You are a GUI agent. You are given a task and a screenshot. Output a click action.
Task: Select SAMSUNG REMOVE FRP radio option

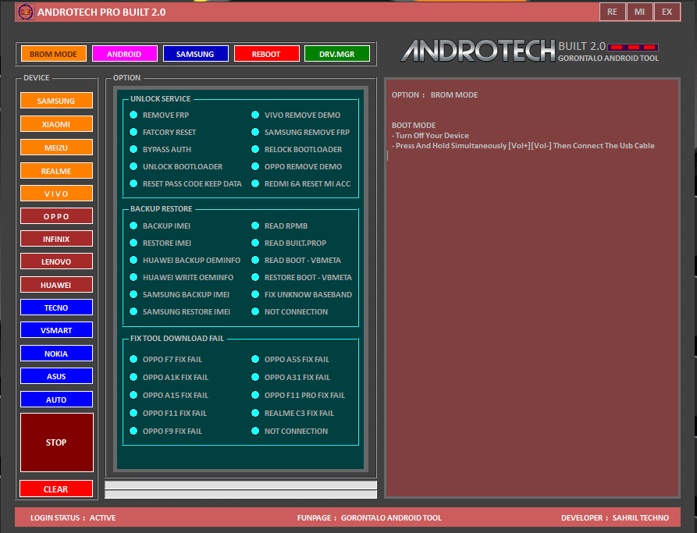tap(300, 132)
